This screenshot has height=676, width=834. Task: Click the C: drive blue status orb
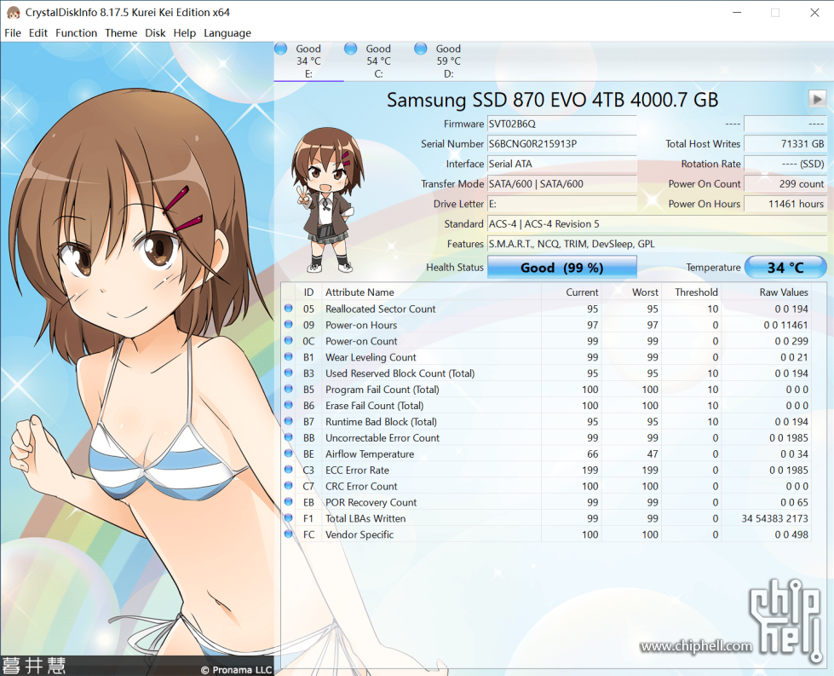[350, 49]
